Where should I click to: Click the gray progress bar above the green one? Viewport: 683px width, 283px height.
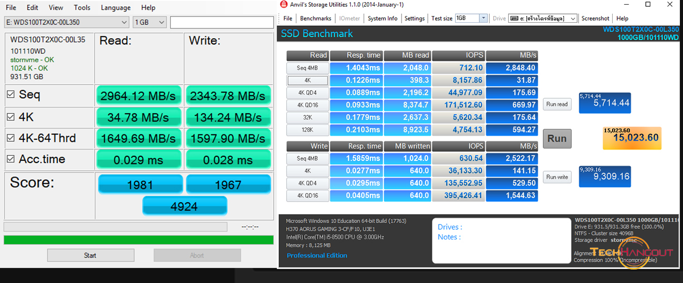click(x=115, y=227)
